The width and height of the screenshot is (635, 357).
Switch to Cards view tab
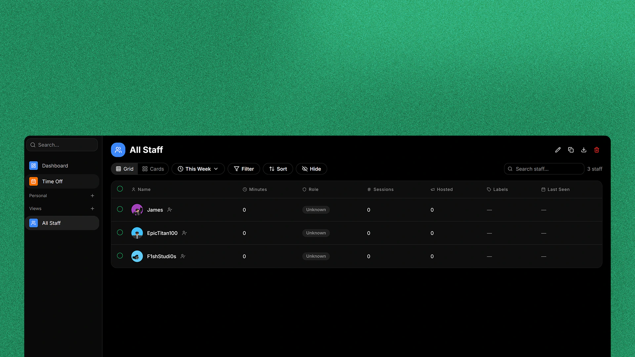pos(153,169)
